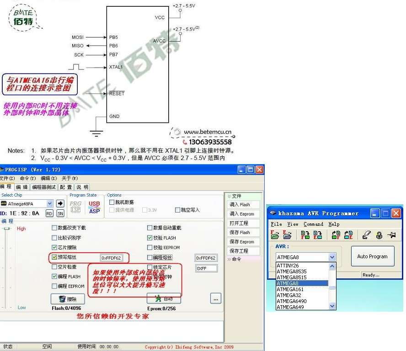Open khazama View menu
This screenshot has width=406, height=351.
coord(293,224)
